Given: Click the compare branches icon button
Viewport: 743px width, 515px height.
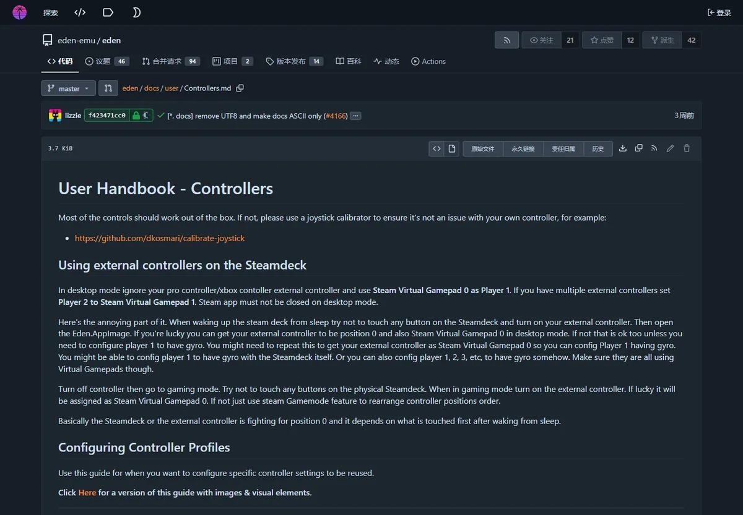Looking at the screenshot, I should (108, 88).
